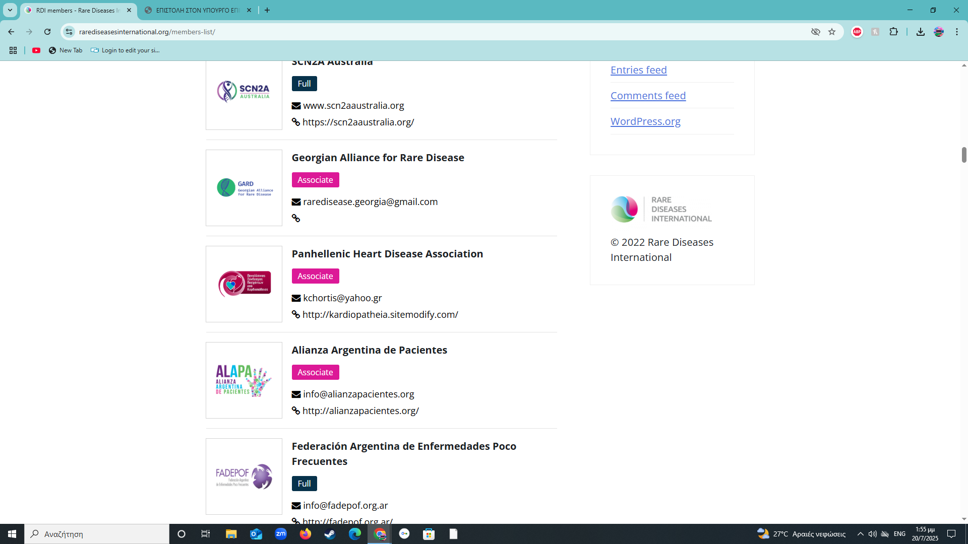The image size is (968, 544).
Task: Open a new browser tab
Action: click(x=267, y=10)
